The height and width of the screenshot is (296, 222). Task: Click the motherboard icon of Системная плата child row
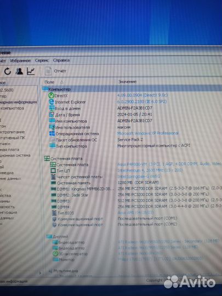click(53, 164)
